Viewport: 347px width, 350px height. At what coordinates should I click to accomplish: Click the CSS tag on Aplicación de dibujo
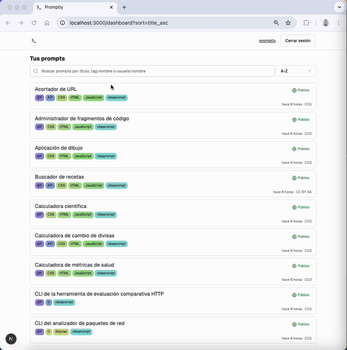pyautogui.click(x=51, y=156)
